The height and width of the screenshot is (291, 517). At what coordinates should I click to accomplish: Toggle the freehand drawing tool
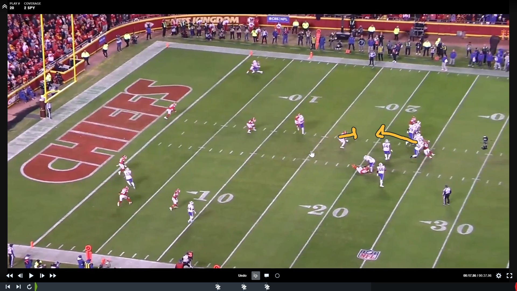[256, 276]
